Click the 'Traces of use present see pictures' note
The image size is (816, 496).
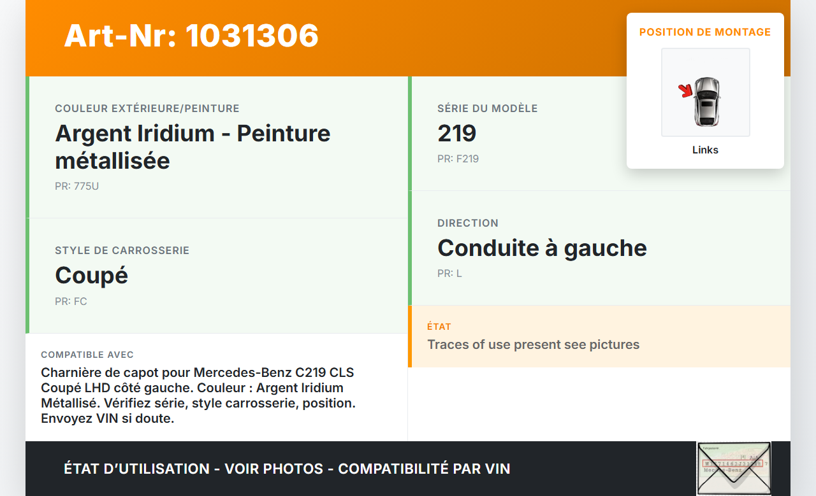(533, 344)
